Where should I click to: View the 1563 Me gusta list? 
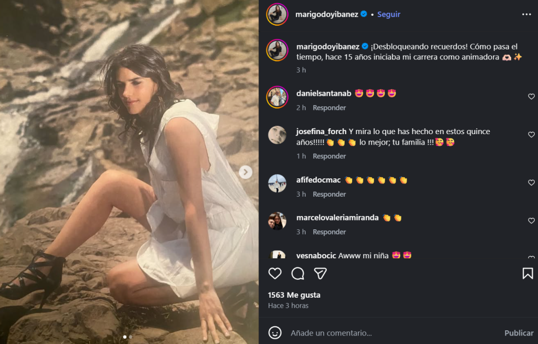click(x=294, y=295)
